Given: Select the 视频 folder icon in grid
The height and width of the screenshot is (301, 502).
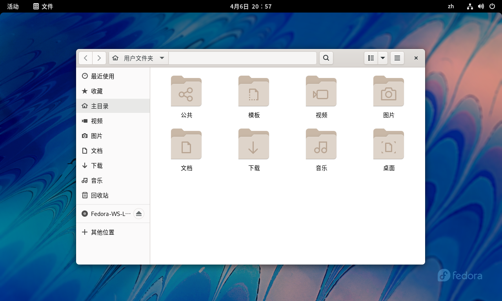Looking at the screenshot, I should pyautogui.click(x=321, y=91).
